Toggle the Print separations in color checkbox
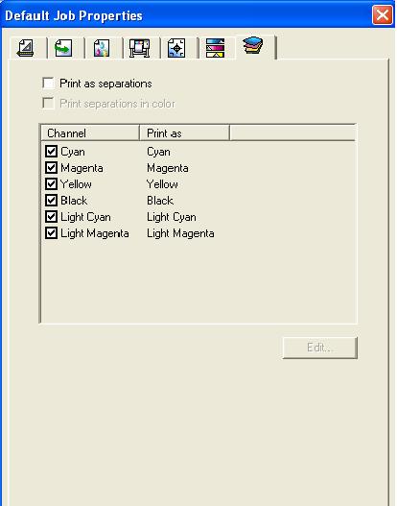 (48, 104)
